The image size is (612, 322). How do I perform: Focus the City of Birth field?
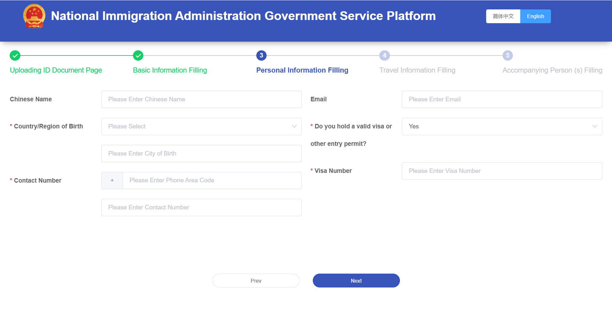201,154
